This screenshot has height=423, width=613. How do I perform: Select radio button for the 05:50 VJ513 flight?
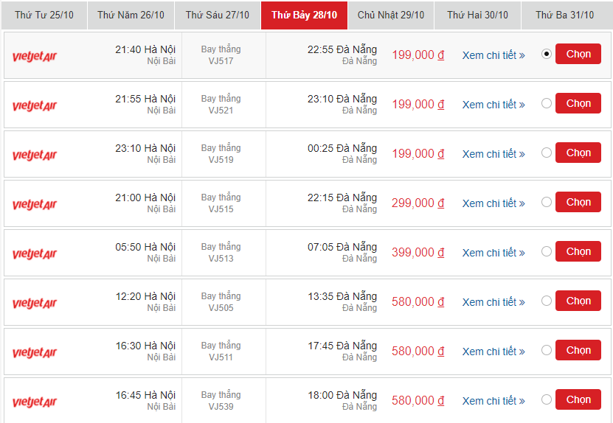[x=546, y=251]
